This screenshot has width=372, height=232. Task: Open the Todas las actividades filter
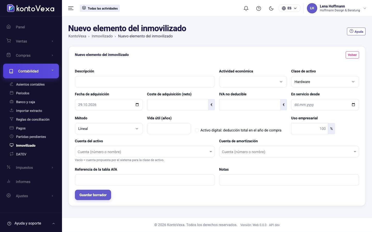pos(100,8)
